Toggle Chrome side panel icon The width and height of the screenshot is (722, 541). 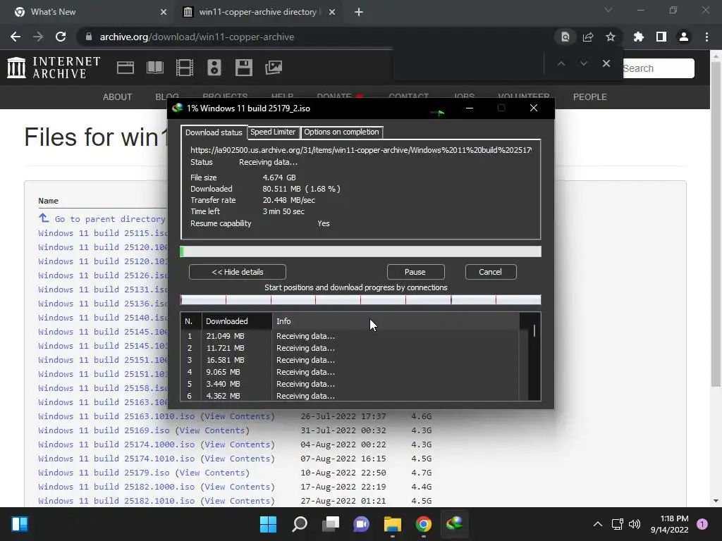click(x=661, y=37)
